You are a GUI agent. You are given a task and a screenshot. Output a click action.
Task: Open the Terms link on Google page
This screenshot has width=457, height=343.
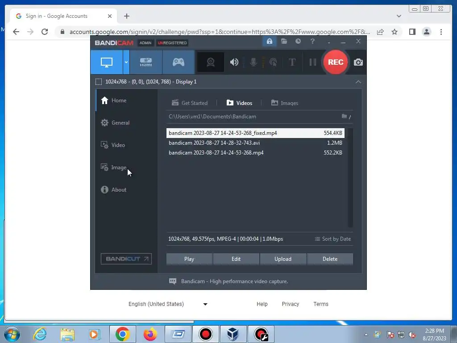tap(321, 304)
